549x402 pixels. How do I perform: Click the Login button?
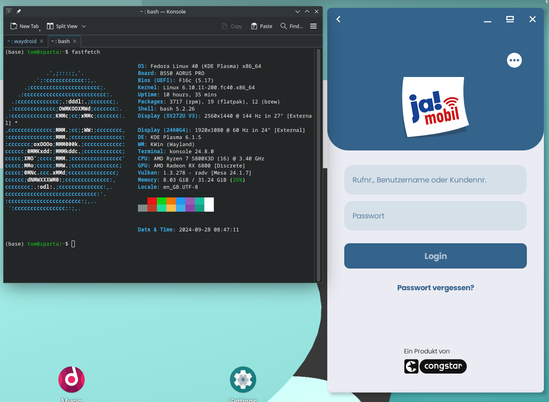click(x=436, y=256)
